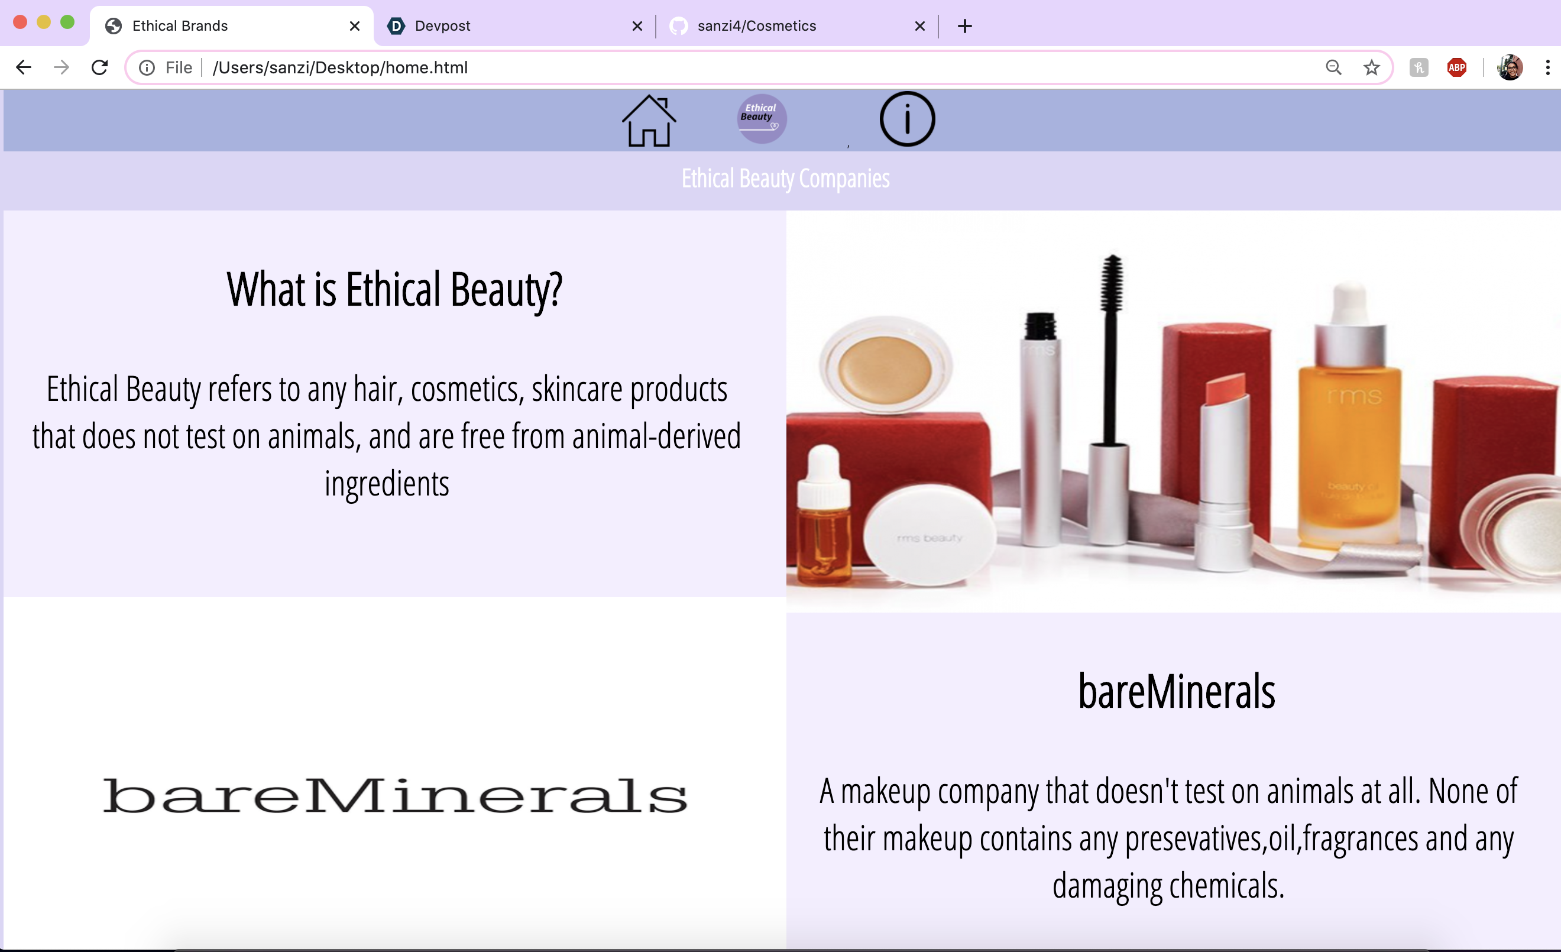Reload the current page
1561x952 pixels.
point(100,67)
